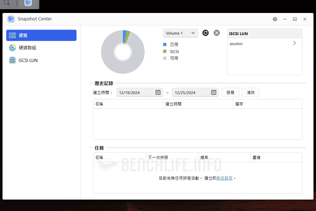The height and width of the screenshot is (211, 316).
Task: Click the 清除 clear button
Action: click(251, 92)
